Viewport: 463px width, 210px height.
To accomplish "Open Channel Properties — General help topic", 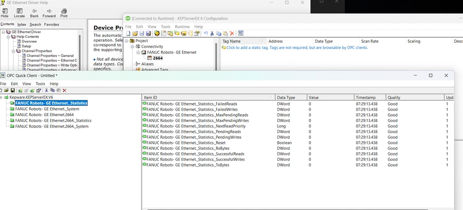I will click(x=50, y=56).
